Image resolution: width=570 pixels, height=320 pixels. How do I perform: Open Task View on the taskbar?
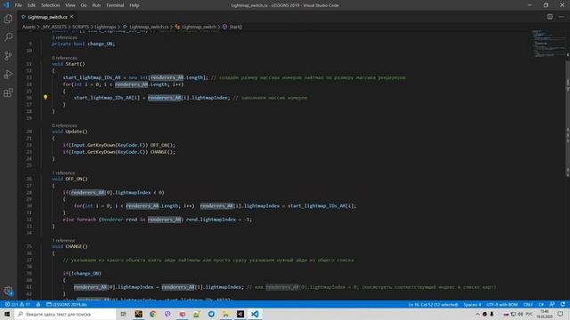(124, 314)
